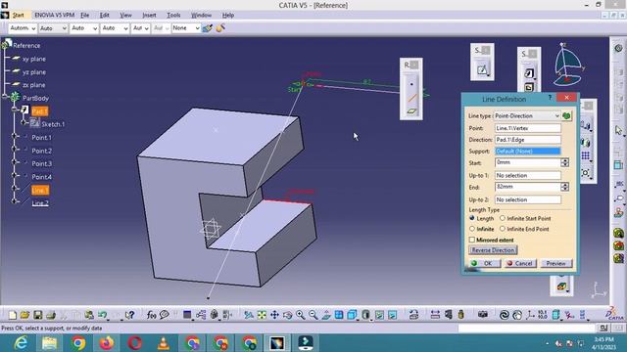Collapse the Pad.1 tree node
Screen dimensions: 627x352
coord(15,110)
